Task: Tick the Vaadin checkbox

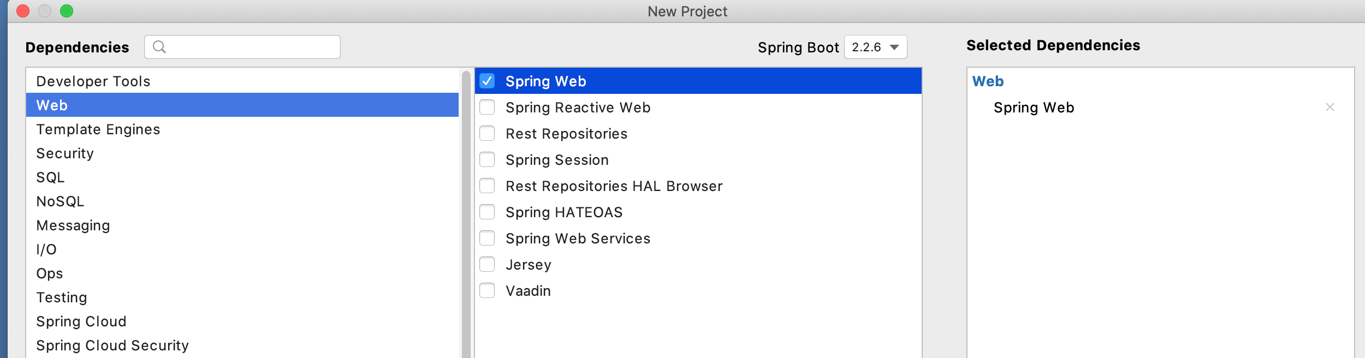Action: click(487, 291)
